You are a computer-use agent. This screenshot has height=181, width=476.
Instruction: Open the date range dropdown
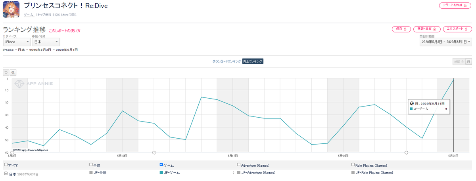point(445,42)
